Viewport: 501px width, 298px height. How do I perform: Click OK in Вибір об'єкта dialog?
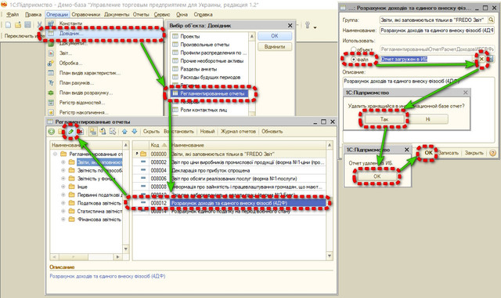click(275, 36)
